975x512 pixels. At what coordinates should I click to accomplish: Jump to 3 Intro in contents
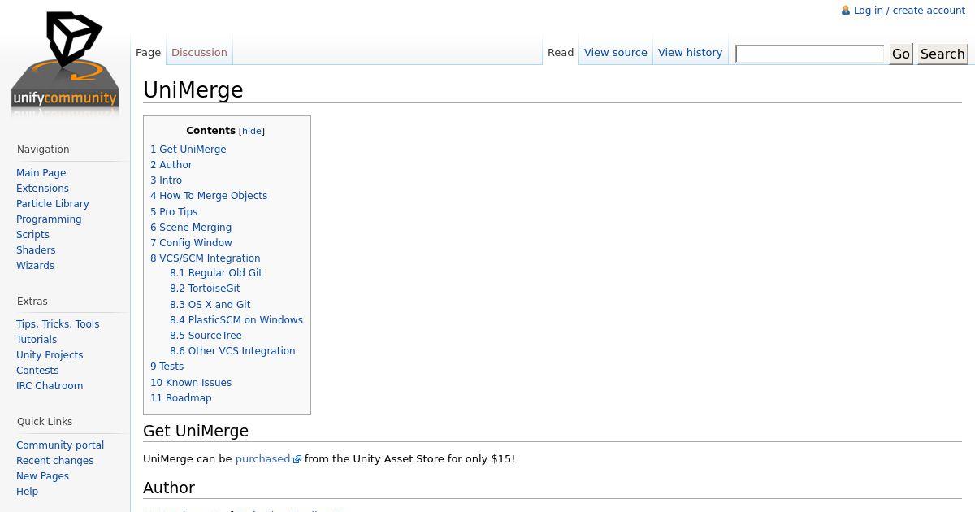166,180
